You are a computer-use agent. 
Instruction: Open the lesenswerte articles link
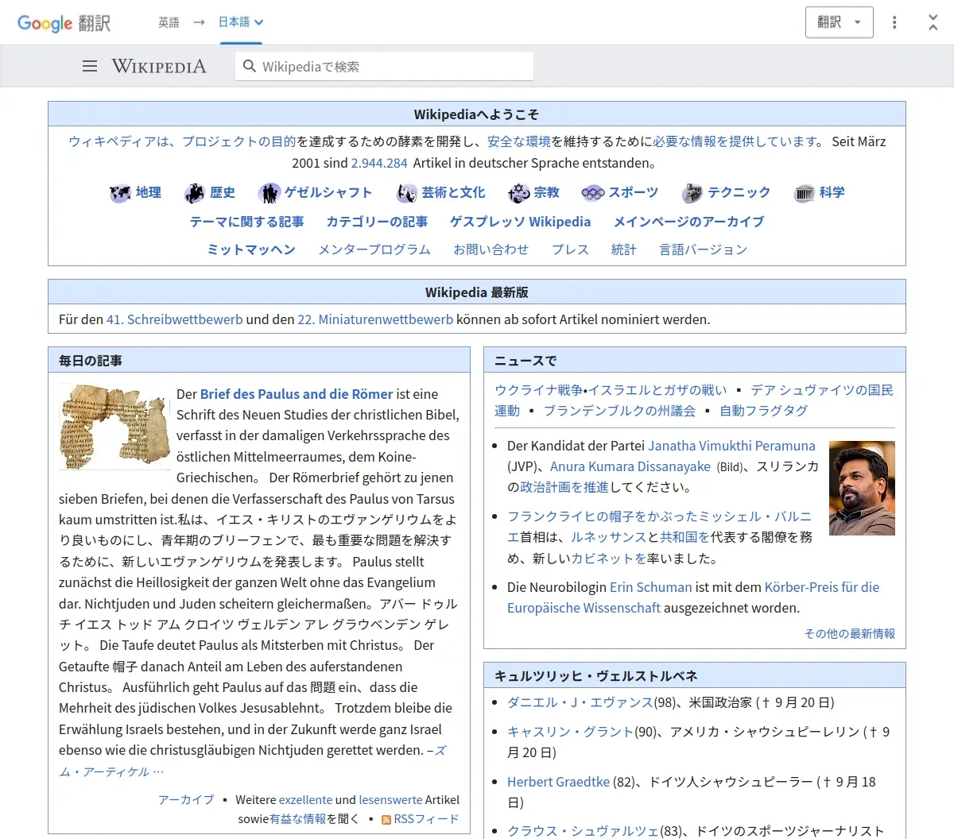click(390, 799)
